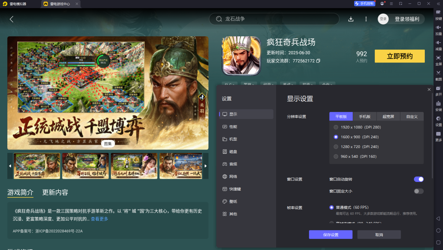Tap the Android recent apps square
This screenshot has width=443, height=250.
[x=438, y=242]
